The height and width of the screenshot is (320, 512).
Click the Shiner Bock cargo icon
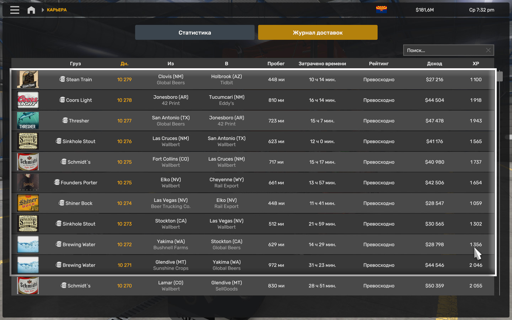pyautogui.click(x=62, y=203)
